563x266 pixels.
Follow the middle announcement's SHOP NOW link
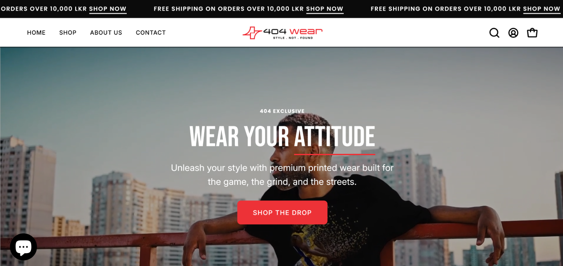tap(325, 9)
